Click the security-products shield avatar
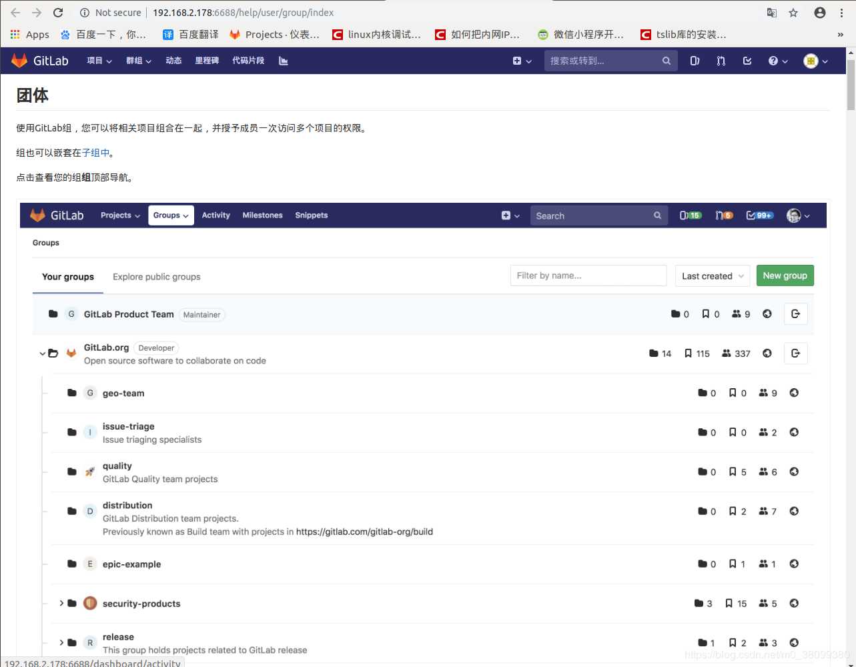This screenshot has width=856, height=667. click(90, 603)
